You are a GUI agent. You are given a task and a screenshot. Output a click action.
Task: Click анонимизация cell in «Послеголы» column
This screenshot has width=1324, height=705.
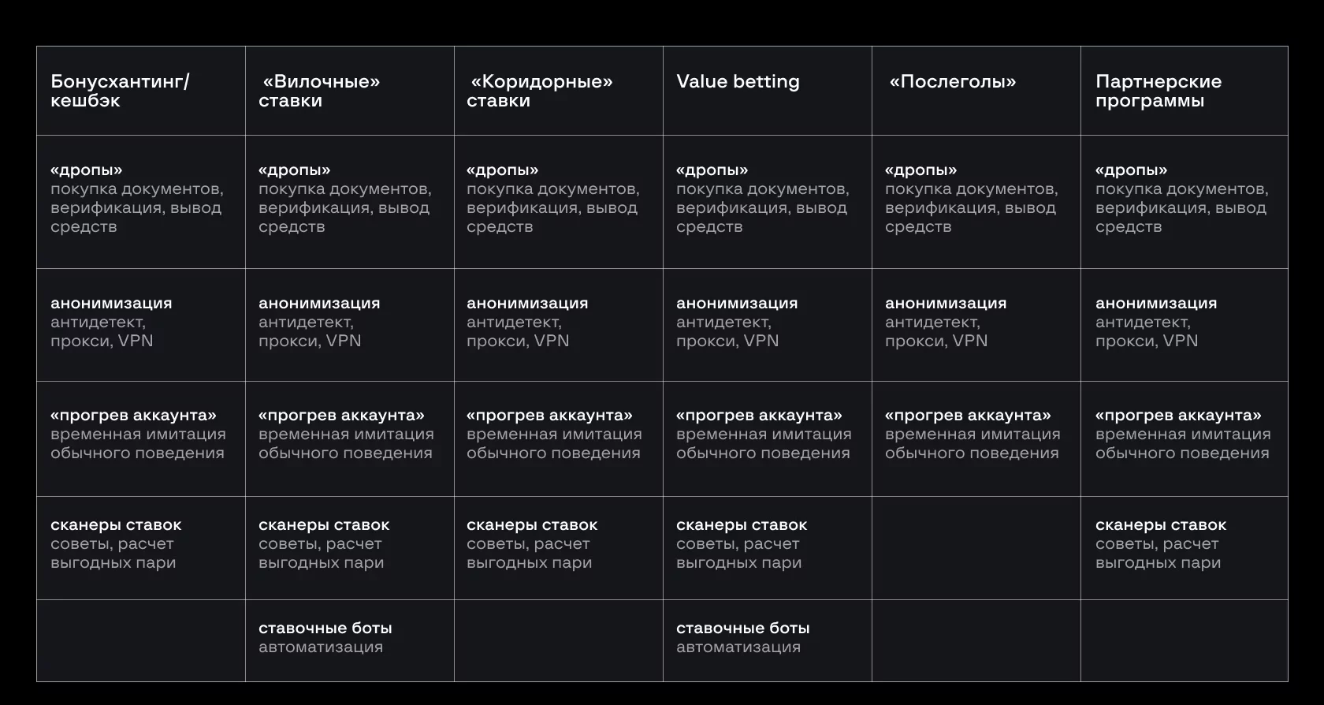(x=946, y=323)
